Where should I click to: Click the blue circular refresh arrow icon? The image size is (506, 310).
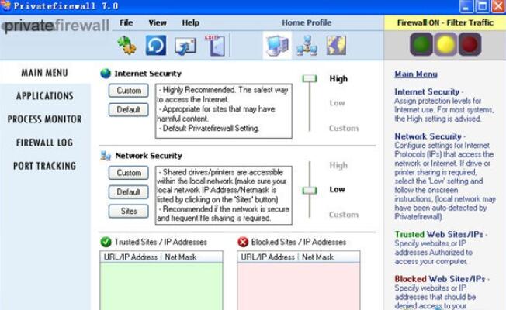coord(156,45)
